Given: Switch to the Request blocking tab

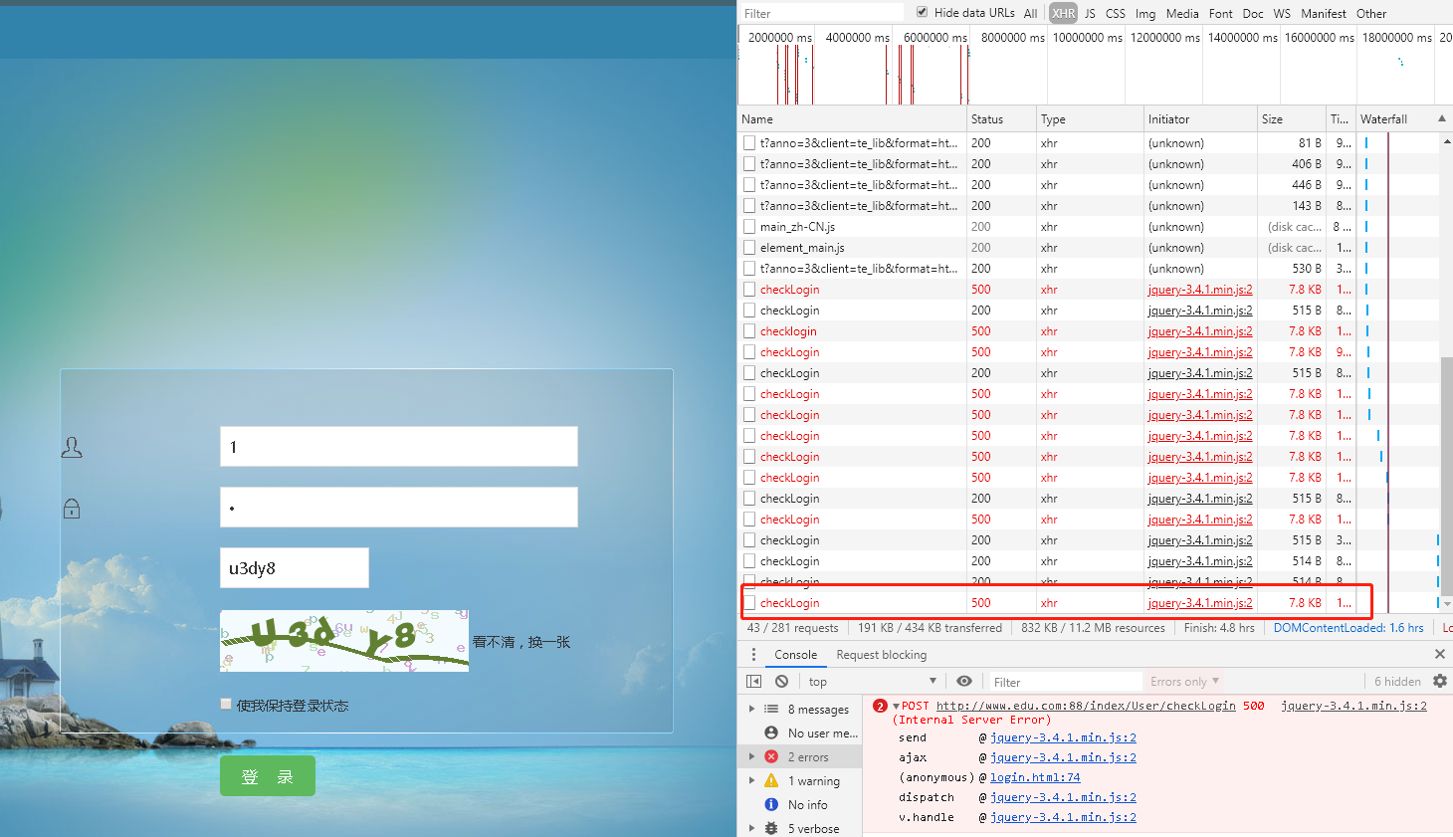Looking at the screenshot, I should (x=881, y=654).
